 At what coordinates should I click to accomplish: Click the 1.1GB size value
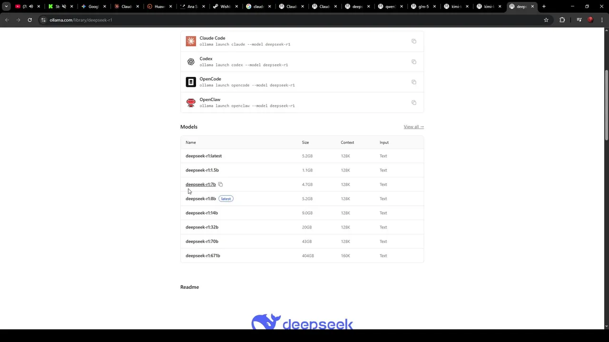(x=307, y=170)
